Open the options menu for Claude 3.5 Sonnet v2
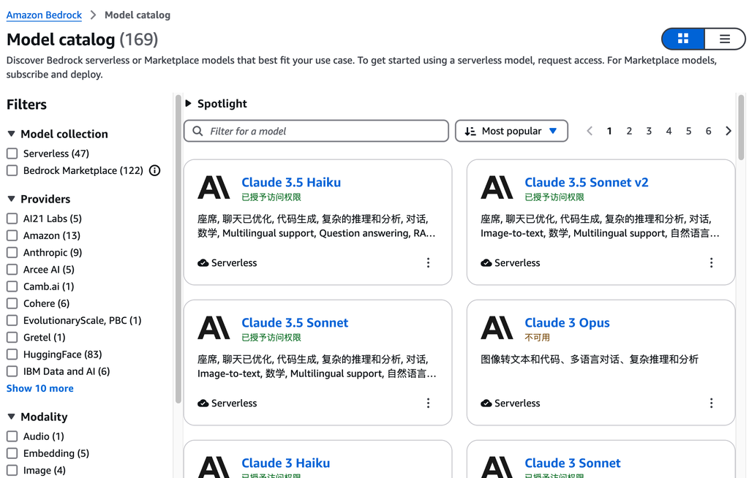 [711, 262]
